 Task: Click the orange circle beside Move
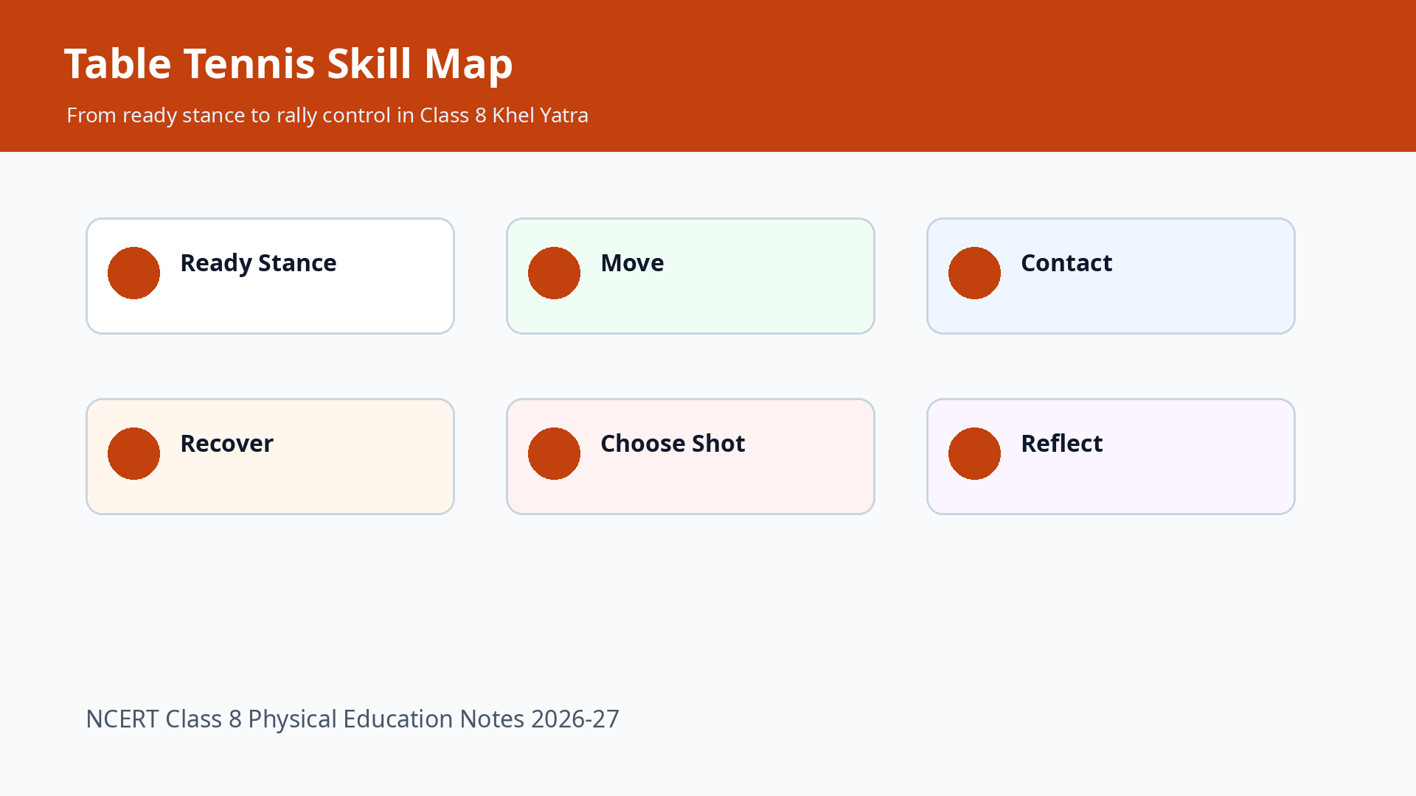554,273
